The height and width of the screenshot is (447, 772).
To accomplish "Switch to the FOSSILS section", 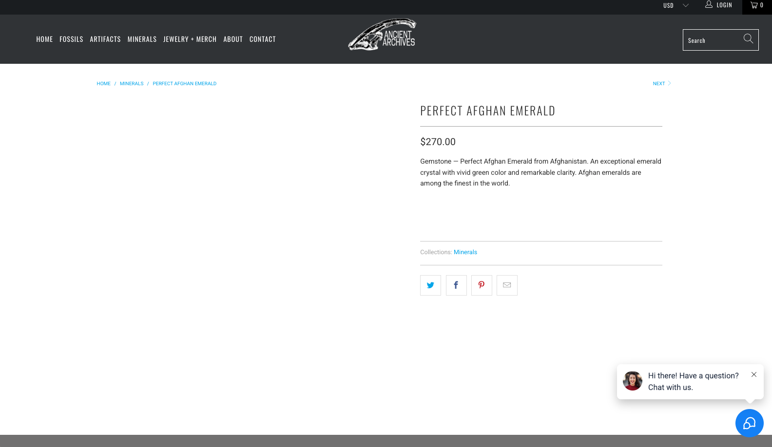I will coord(71,39).
